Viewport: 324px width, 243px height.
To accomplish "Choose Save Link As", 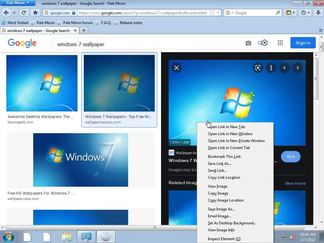I will (x=235, y=164).
